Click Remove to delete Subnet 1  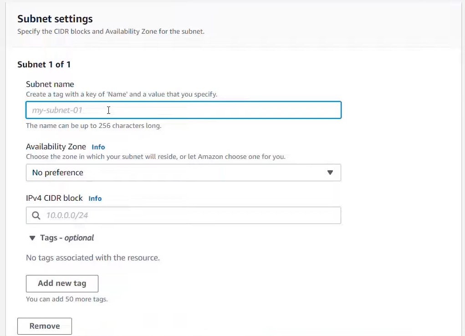coord(44,326)
